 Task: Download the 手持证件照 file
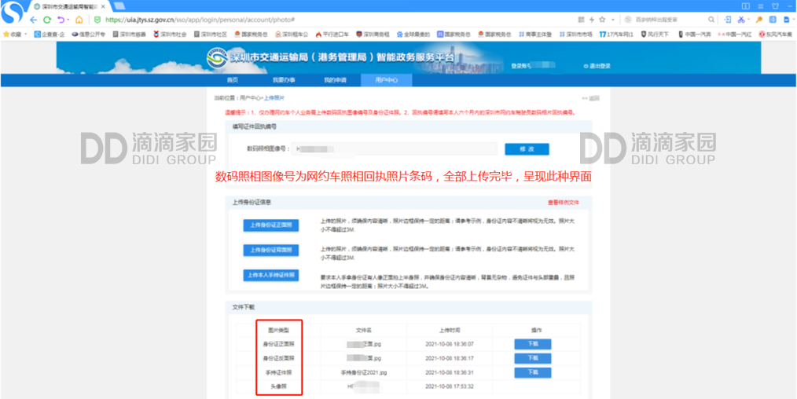pos(533,372)
